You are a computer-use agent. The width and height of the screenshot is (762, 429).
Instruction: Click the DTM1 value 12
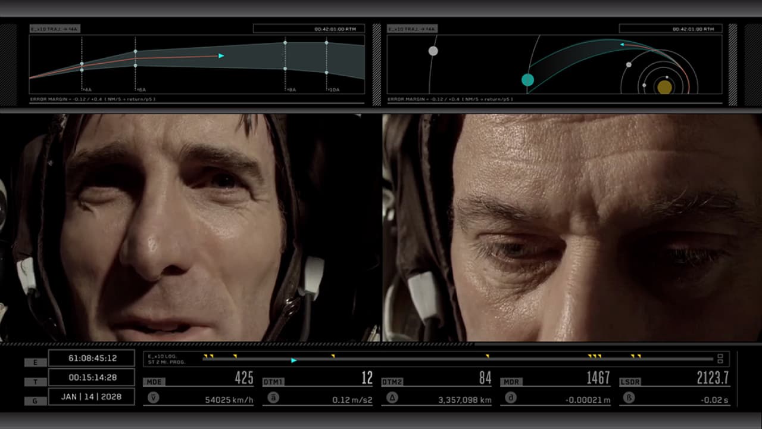point(367,378)
